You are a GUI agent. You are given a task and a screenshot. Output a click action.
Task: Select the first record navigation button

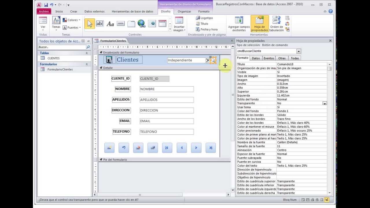[x=167, y=148]
